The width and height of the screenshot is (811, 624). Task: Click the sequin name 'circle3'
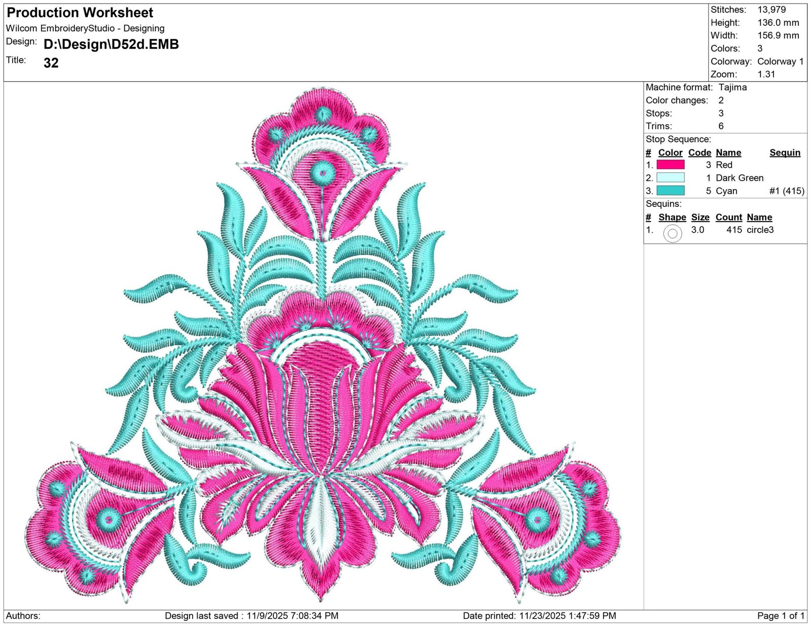[760, 230]
